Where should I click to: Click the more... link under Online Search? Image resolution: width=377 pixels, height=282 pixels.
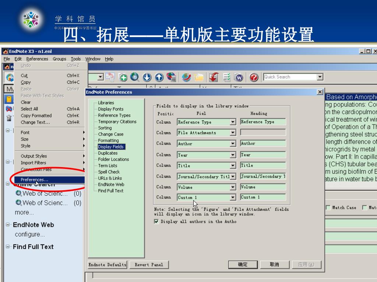tap(24, 213)
